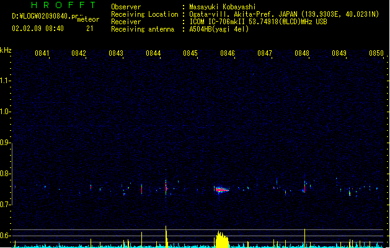The width and height of the screenshot is (390, 248).
Task: Click the date stamp 02.02.09 08:40
Action: pos(38,29)
